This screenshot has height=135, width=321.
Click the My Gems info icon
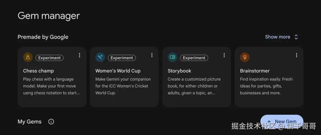click(51, 122)
